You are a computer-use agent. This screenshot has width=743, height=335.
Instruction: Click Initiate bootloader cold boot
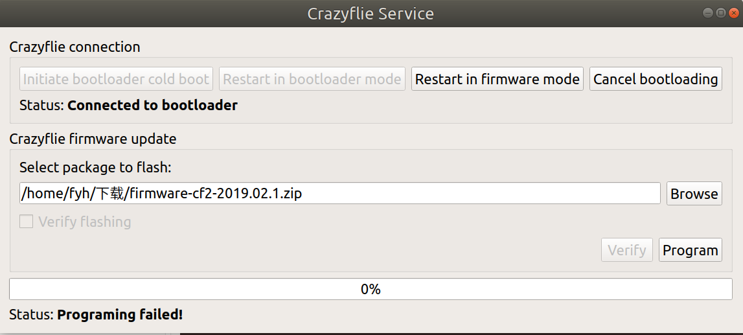[116, 79]
